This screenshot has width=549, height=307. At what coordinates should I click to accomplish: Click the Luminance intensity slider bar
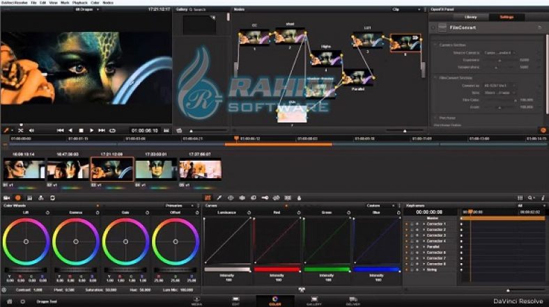pos(228,269)
